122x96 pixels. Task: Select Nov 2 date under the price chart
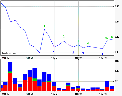(x=54, y=58)
